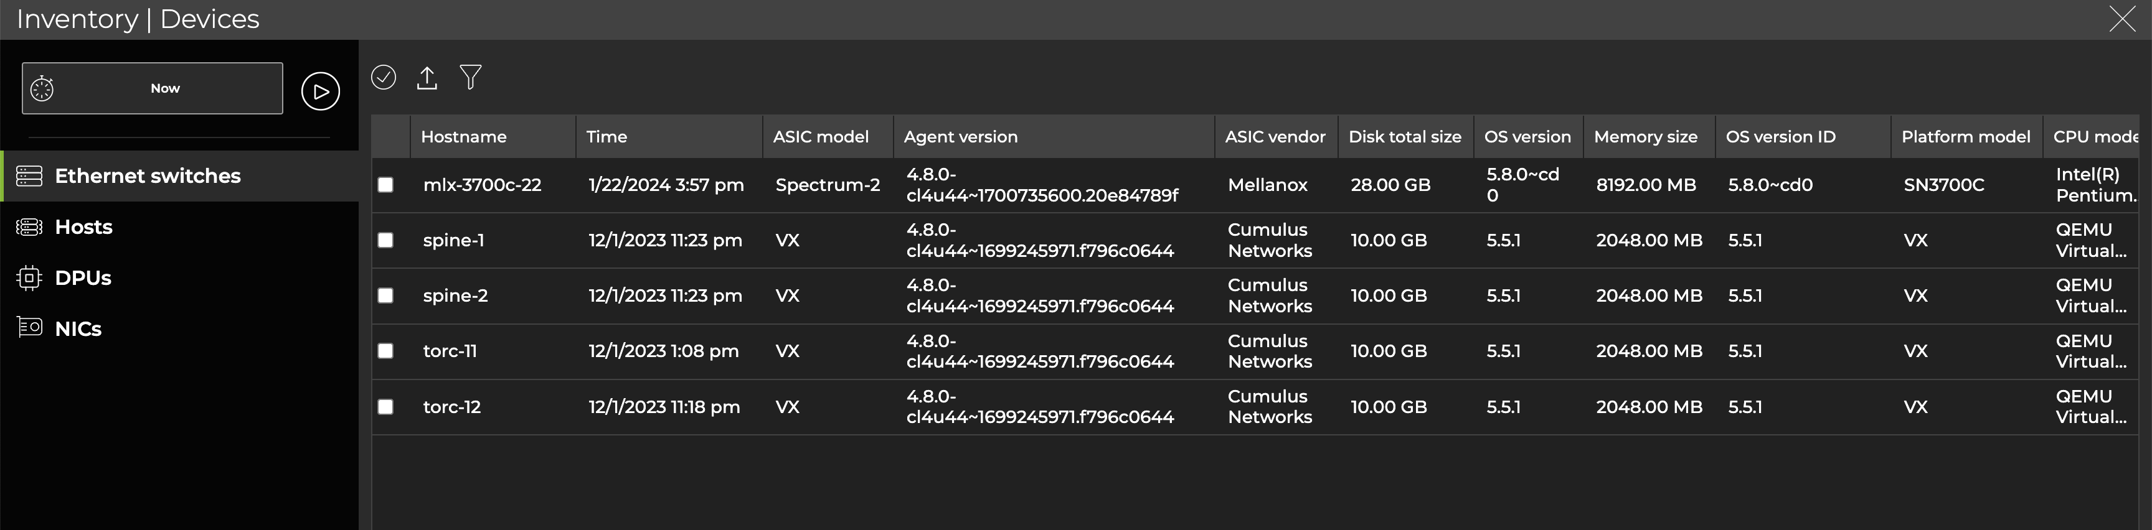
Task: Open the OS version column header menu
Action: (1527, 136)
